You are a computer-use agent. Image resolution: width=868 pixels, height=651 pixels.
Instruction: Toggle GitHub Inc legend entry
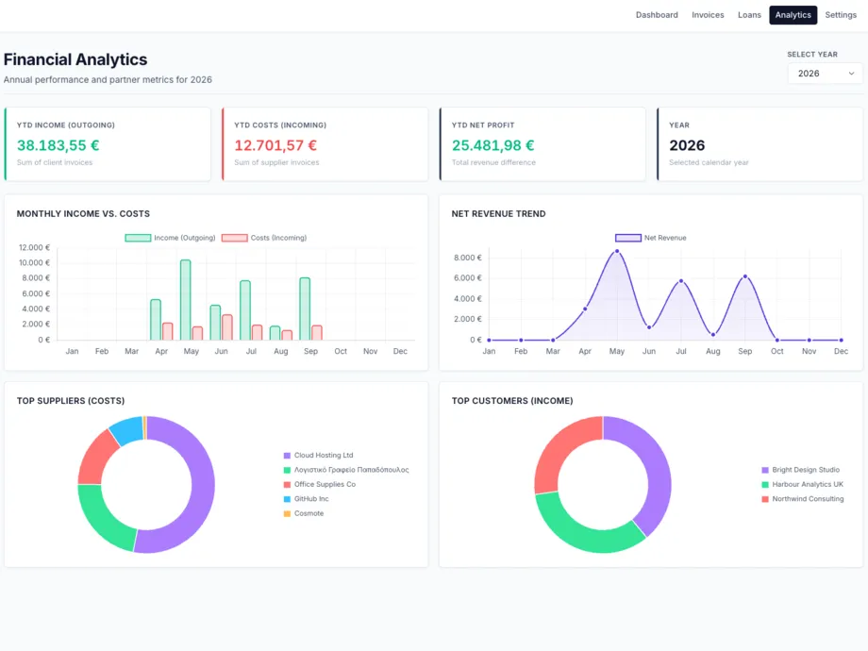306,499
